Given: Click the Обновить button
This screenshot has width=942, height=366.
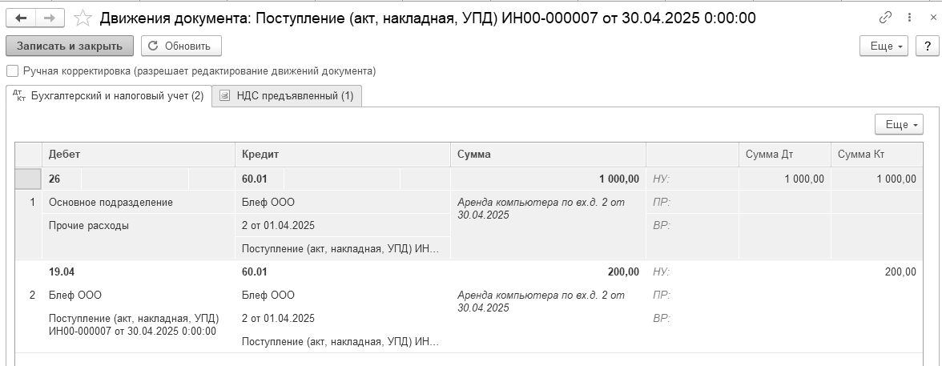Looking at the screenshot, I should click(x=181, y=46).
